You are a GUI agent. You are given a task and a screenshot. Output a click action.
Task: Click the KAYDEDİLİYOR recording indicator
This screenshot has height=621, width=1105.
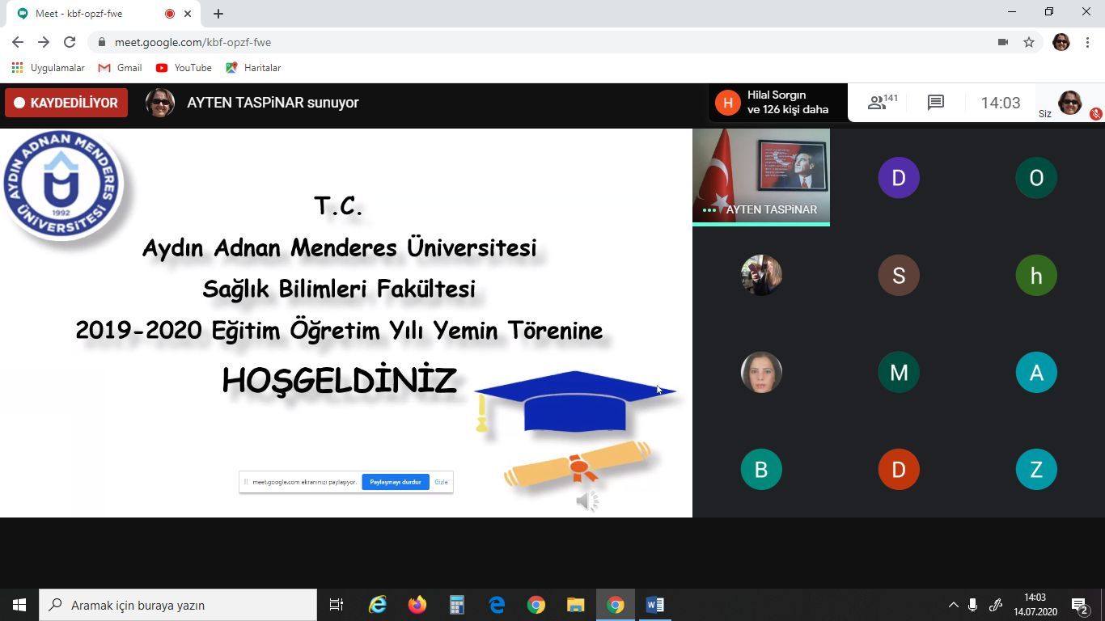click(66, 103)
